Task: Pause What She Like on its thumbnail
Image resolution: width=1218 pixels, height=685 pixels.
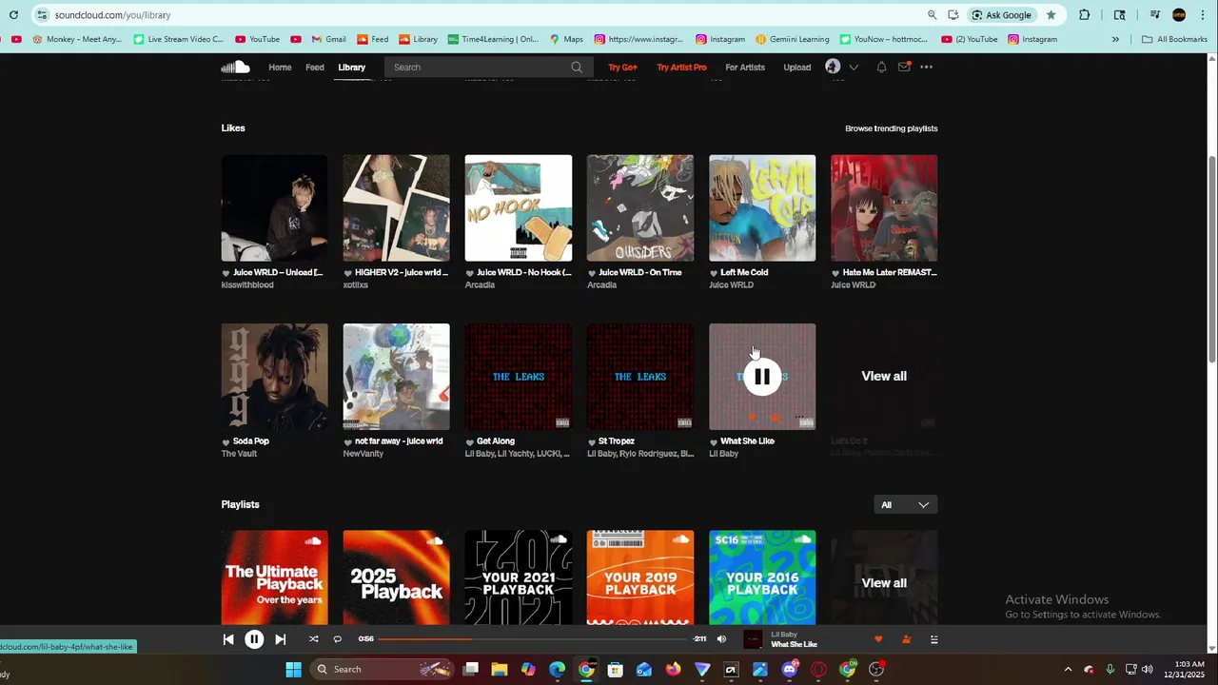Action: click(762, 377)
